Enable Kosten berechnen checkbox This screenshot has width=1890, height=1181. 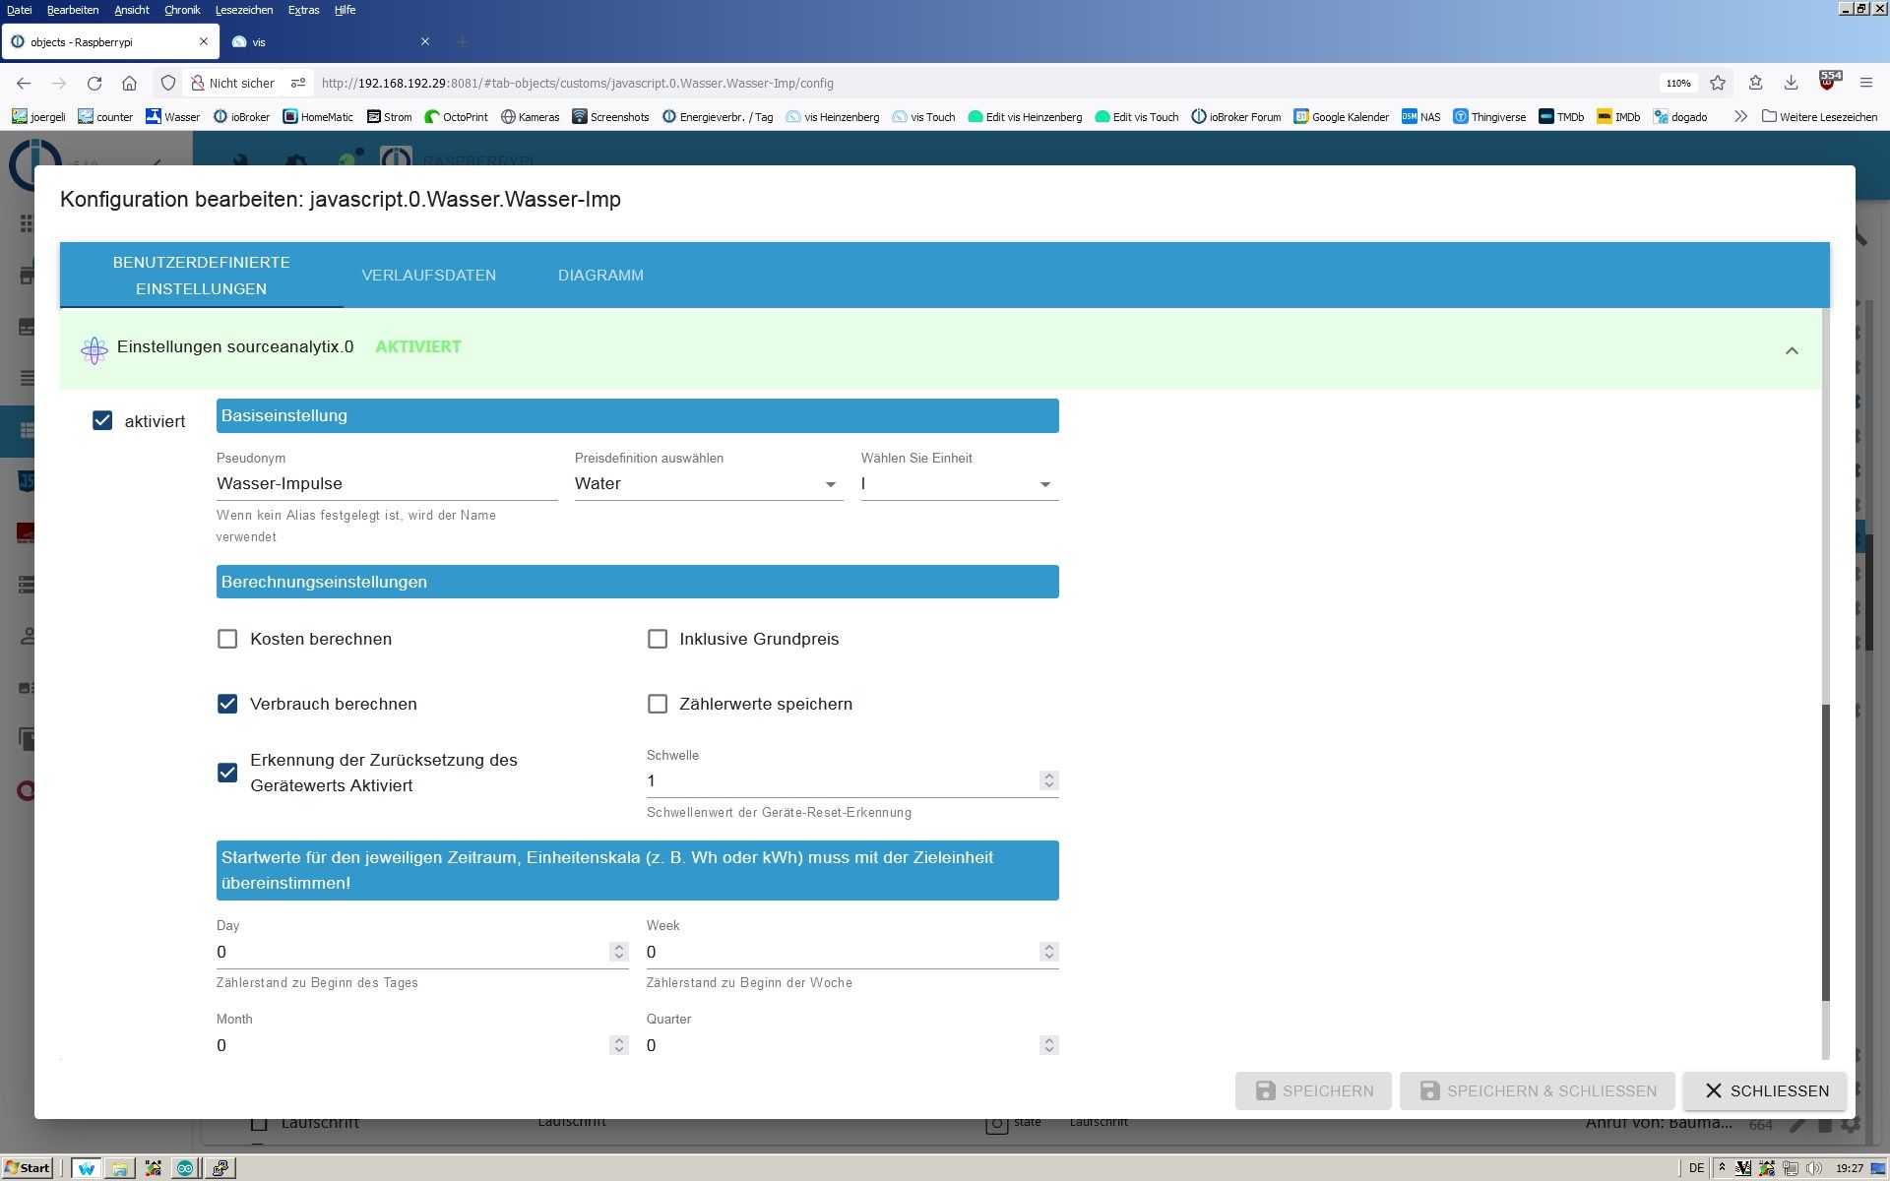click(x=227, y=640)
